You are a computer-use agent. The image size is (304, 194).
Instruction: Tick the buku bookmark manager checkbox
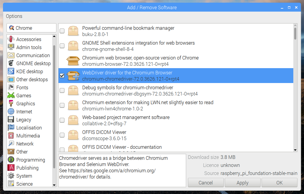click(x=62, y=31)
